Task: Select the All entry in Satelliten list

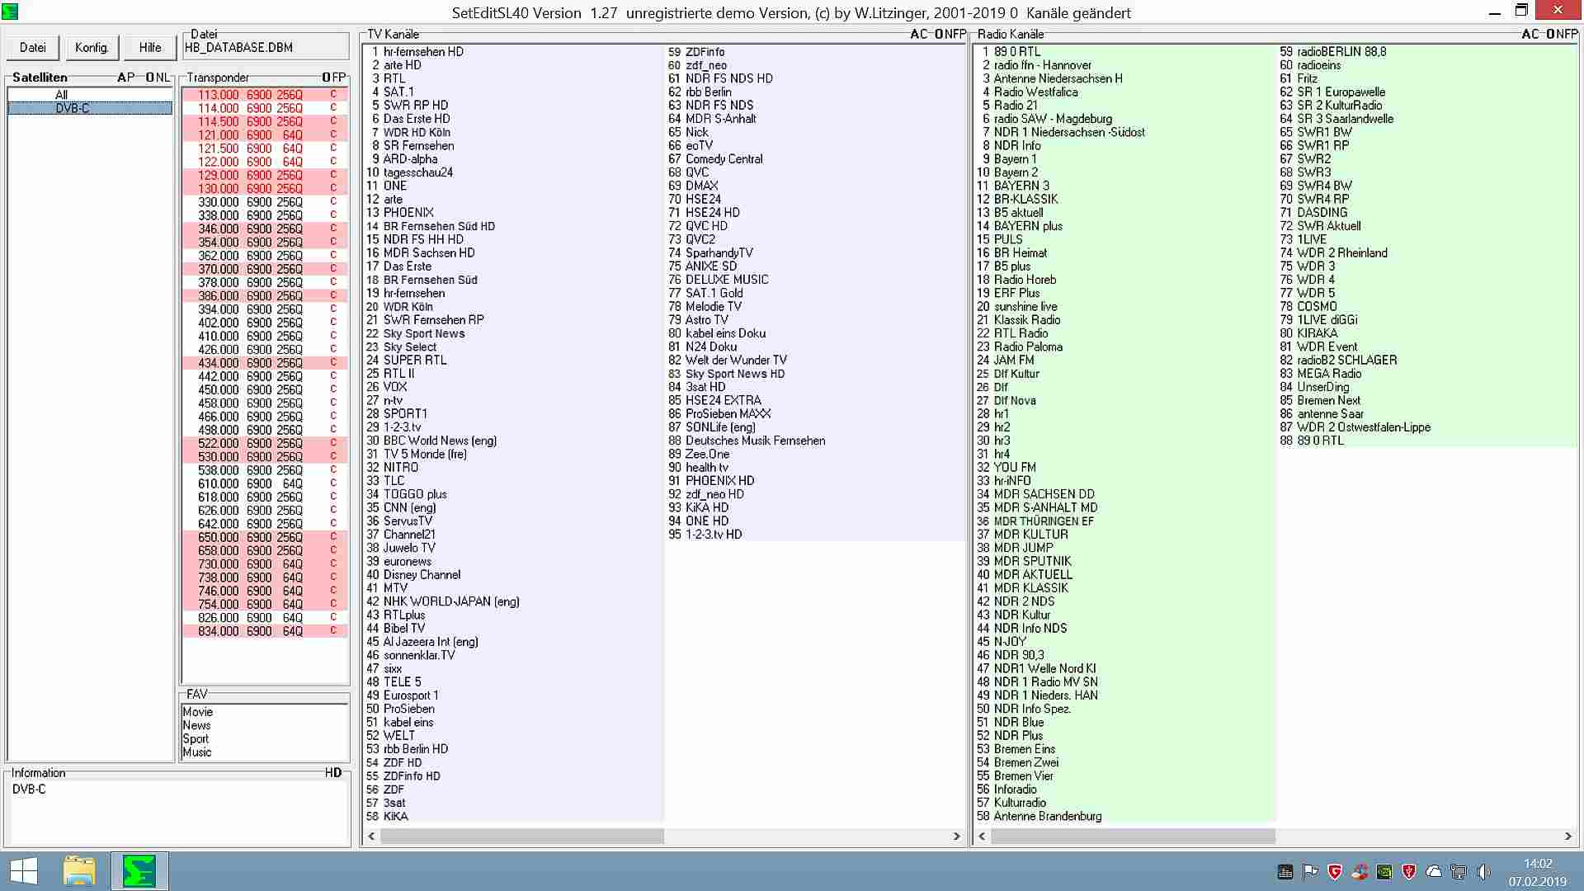Action: [61, 95]
